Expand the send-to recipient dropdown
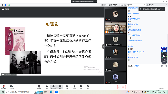 137,66
